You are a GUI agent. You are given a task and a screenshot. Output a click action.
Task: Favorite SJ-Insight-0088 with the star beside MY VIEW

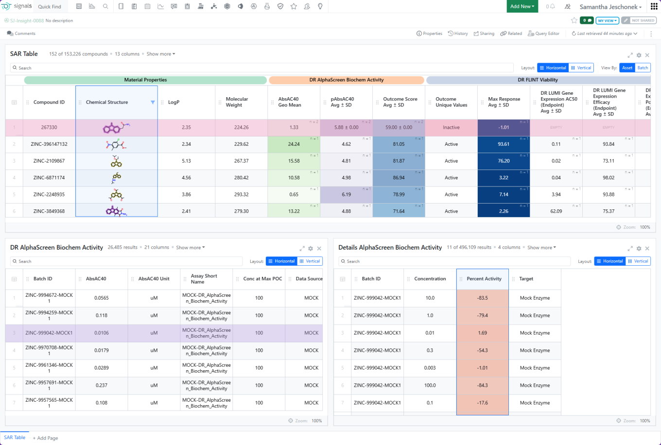[x=574, y=20]
